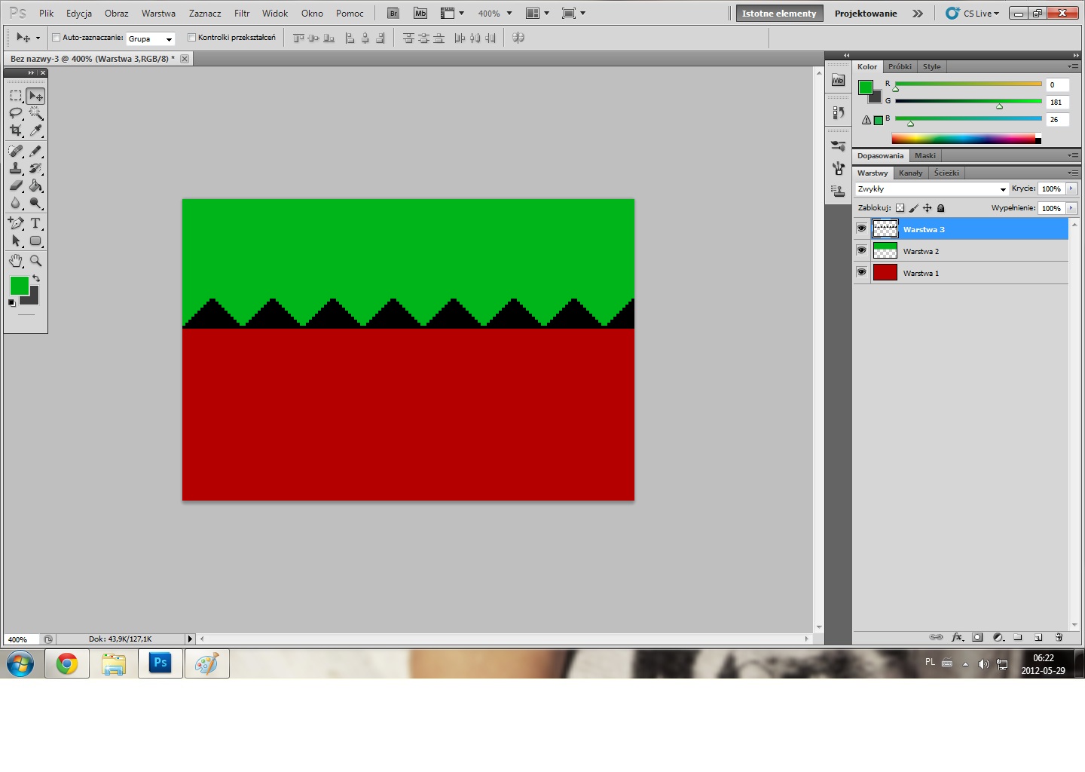Select the Zoom tool
Image resolution: width=1085 pixels, height=772 pixels.
(35, 261)
